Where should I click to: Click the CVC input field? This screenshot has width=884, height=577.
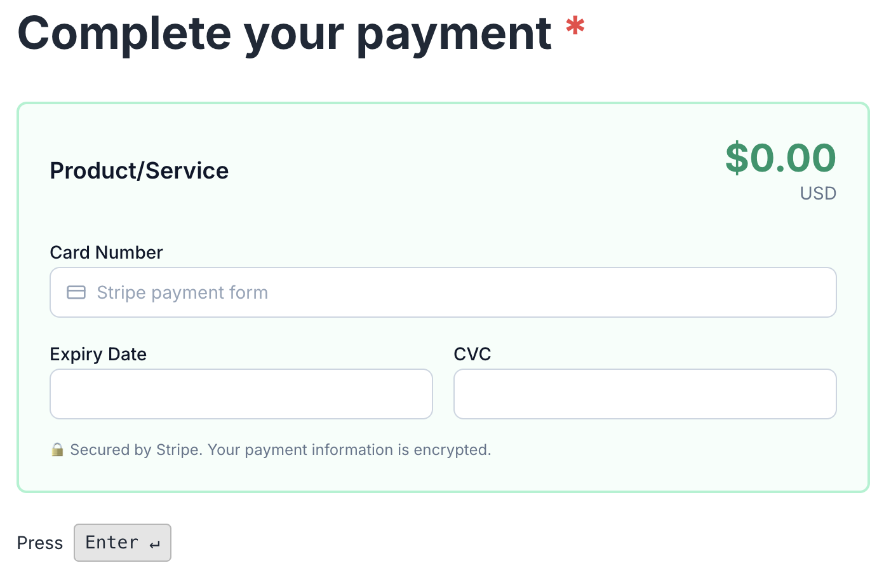pos(645,394)
